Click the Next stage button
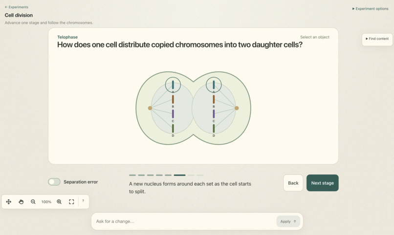The image size is (394, 235). point(323,183)
